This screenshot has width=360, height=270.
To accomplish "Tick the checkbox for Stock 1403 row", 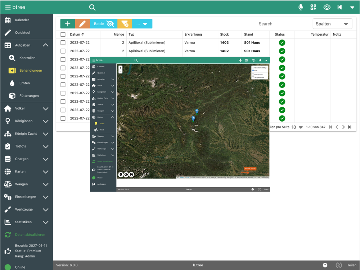I will coord(63,42).
